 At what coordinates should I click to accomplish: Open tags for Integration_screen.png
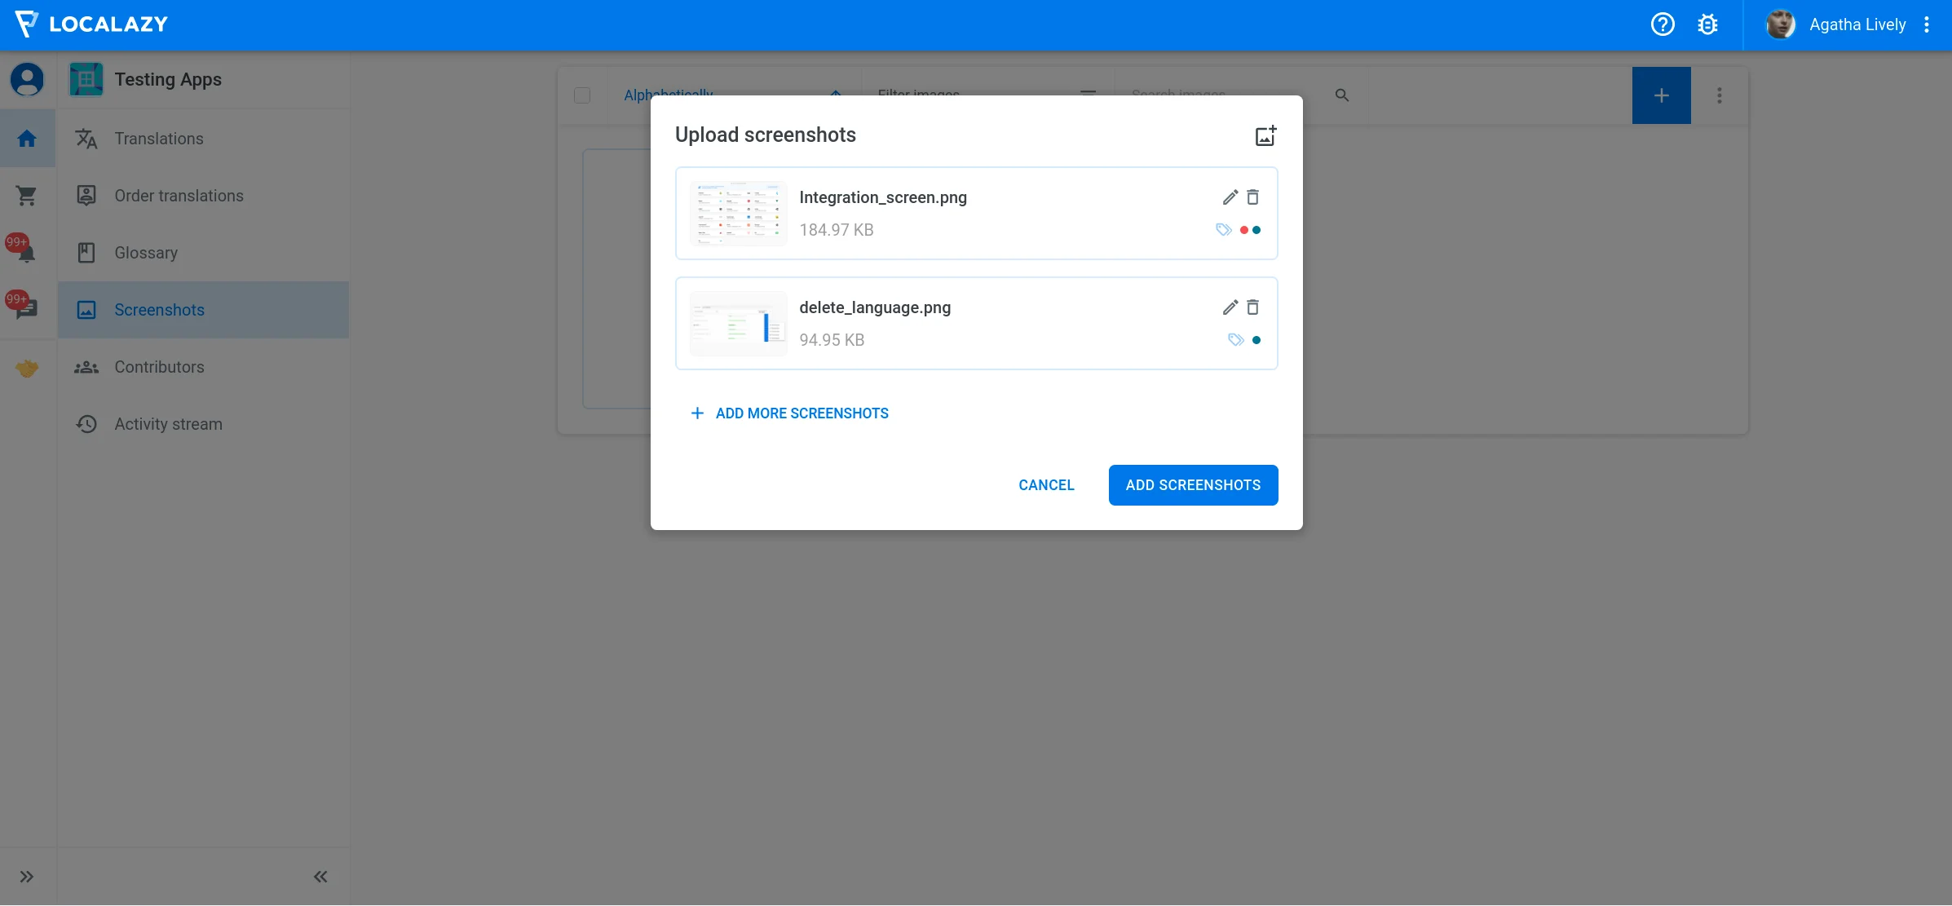point(1224,230)
